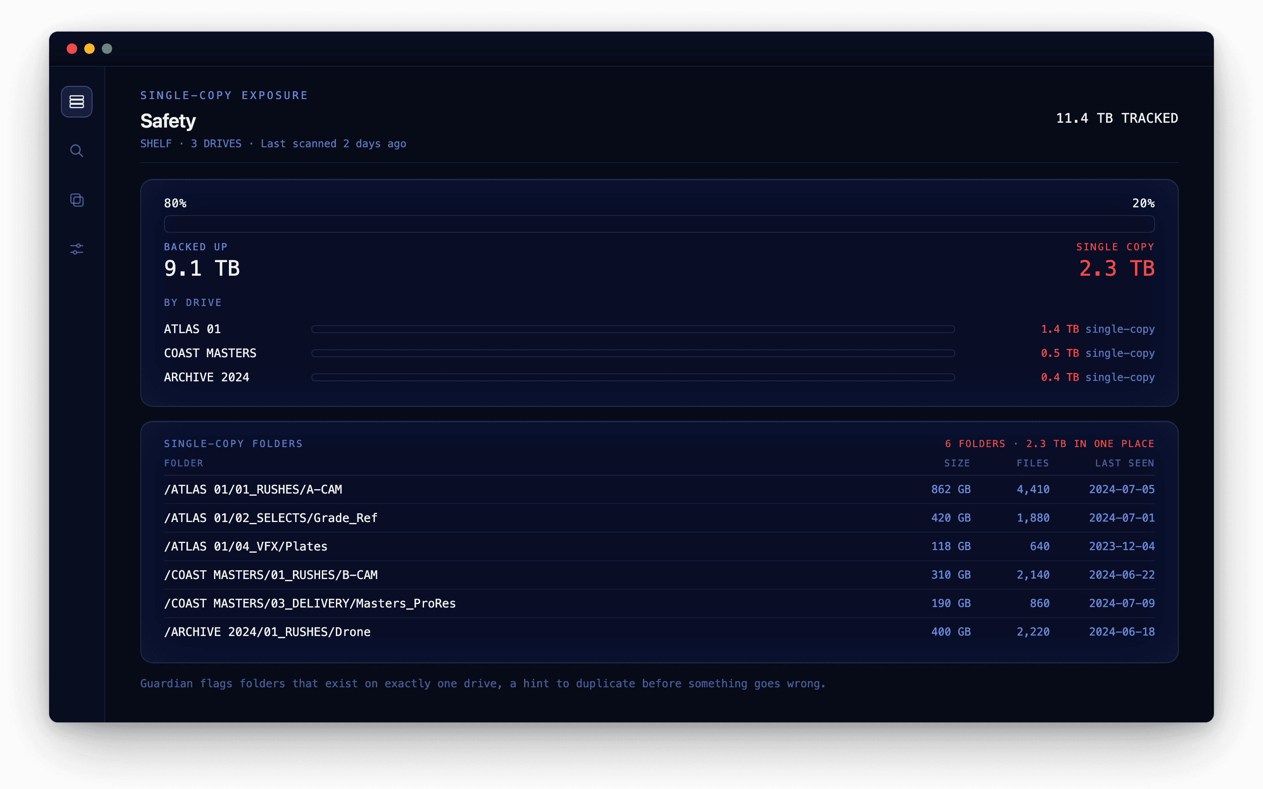This screenshot has width=1263, height=789.
Task: Select the Grade_Ref folder row
Action: (x=659, y=518)
